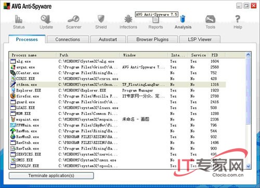Screen dimensions: 260x188
Task: Select the Analysis section icon
Action: 183,19
